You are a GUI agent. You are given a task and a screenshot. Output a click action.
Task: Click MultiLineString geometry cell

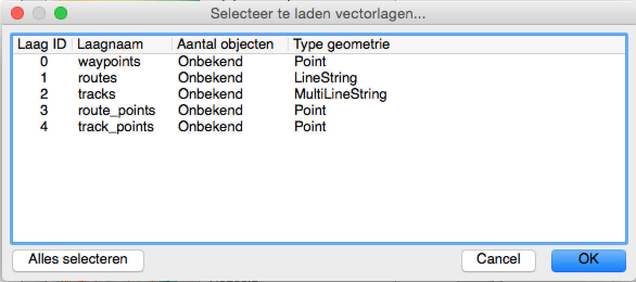coord(340,94)
